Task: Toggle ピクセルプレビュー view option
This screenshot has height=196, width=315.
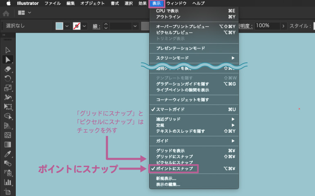Action: tap(194, 33)
